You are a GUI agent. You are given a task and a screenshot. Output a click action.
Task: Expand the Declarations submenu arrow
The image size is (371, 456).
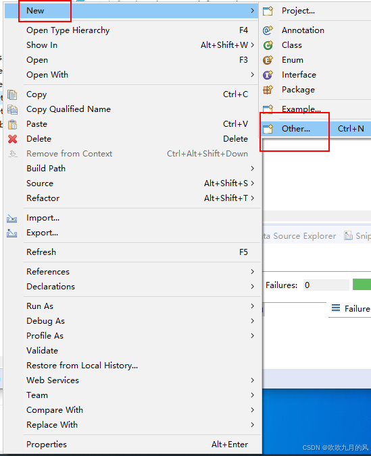pyautogui.click(x=252, y=287)
